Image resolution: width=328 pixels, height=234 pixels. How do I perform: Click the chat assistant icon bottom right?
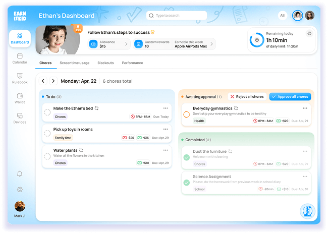[307, 211]
